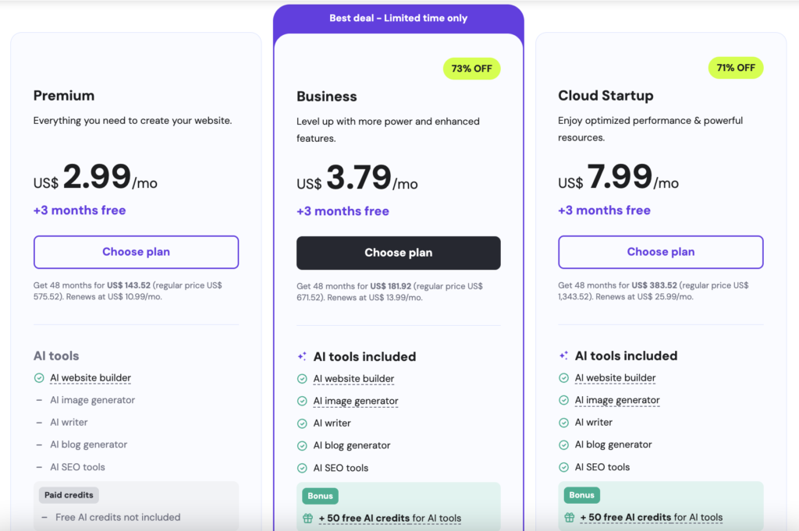Screen dimensions: 799x531
Task: Click AI website builder link in Premium plan
Action: 91,378
